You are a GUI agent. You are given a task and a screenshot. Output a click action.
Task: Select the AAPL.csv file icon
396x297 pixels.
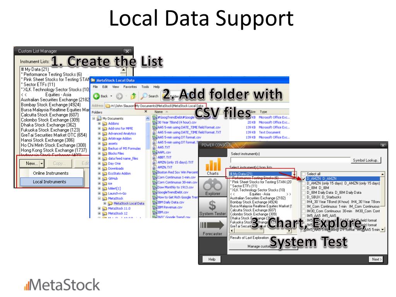pos(155,152)
